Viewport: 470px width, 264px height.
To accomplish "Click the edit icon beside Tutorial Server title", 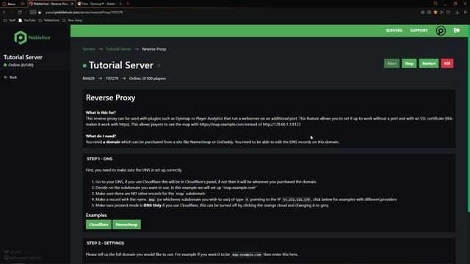I will tap(159, 66).
